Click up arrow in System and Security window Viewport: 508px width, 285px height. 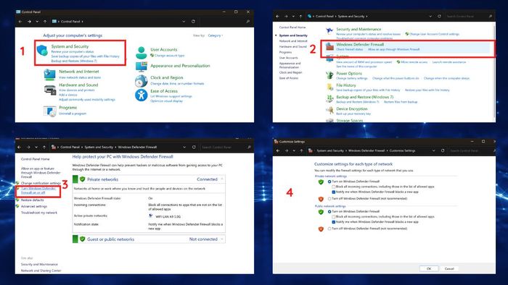[300, 16]
